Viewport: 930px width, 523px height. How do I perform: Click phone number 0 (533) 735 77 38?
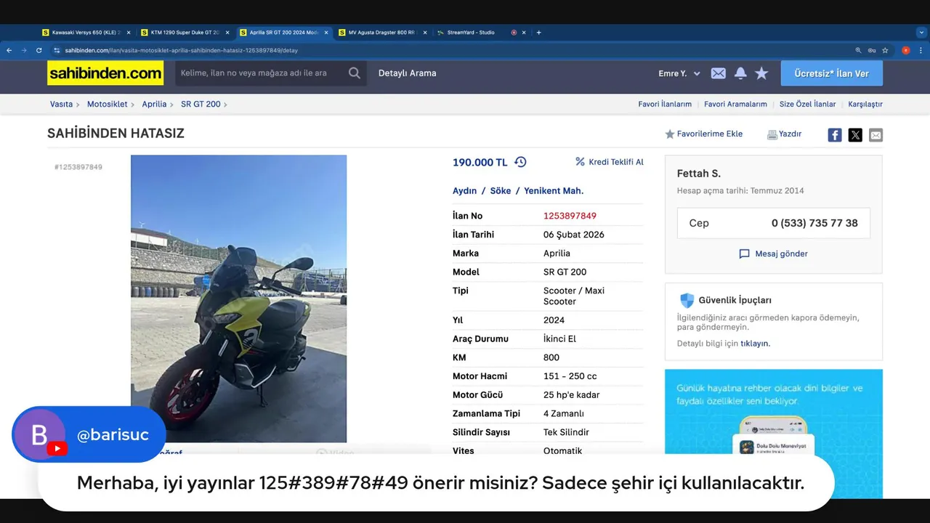point(814,223)
